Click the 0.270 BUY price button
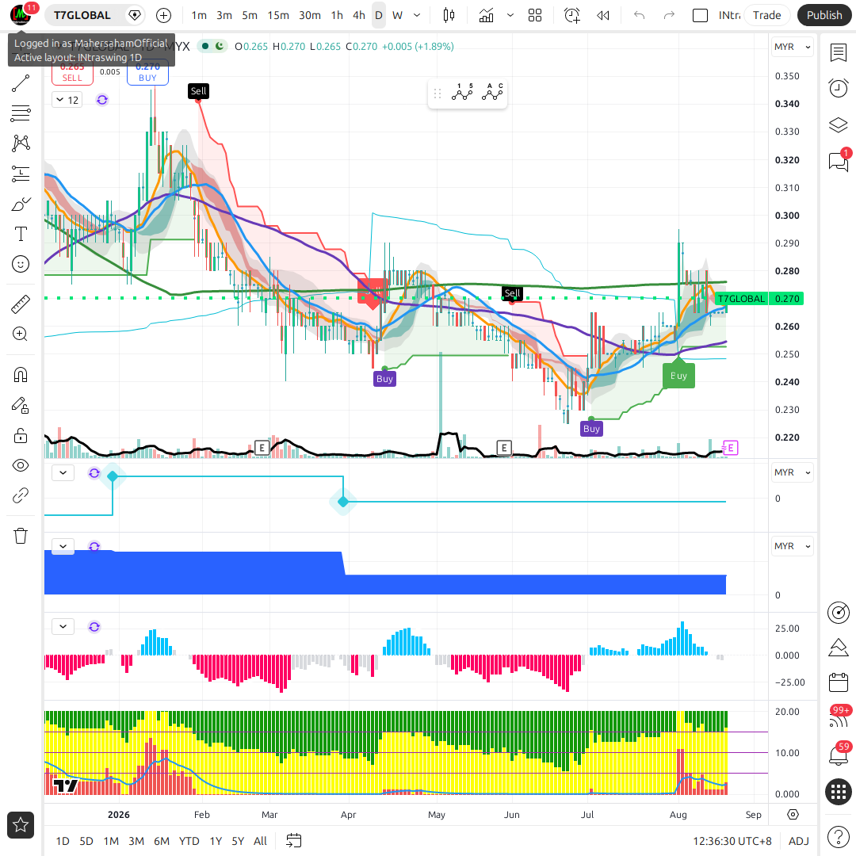Image resolution: width=856 pixels, height=856 pixels. [x=147, y=73]
